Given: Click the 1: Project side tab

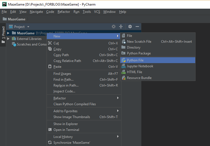Looking at the screenshot, I should [x=3, y=32].
